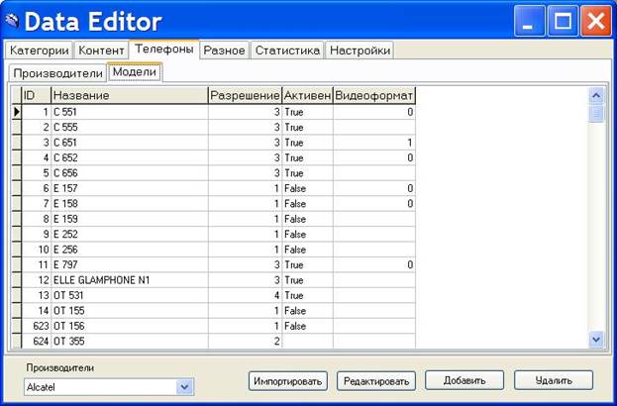This screenshot has height=406, width=617.
Task: Switch to the Контент tab
Action: 102,51
